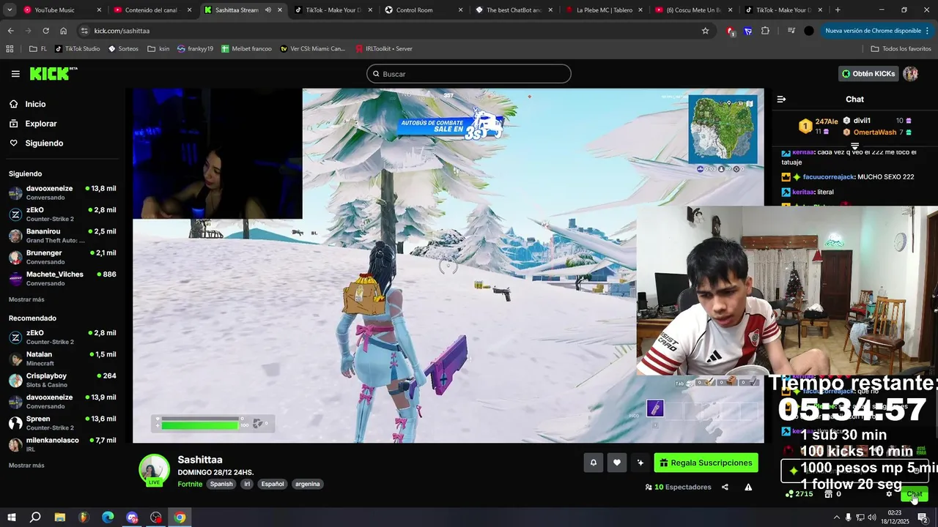Image resolution: width=938 pixels, height=527 pixels.
Task: Open a new browser tab
Action: click(x=838, y=10)
